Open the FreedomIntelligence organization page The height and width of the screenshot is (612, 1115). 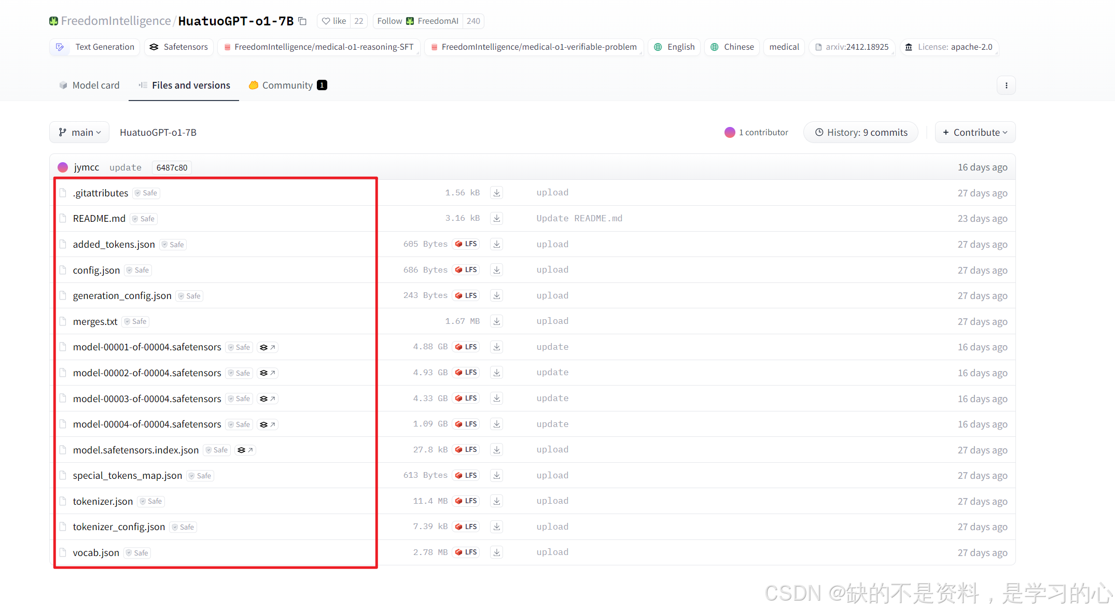pos(116,21)
